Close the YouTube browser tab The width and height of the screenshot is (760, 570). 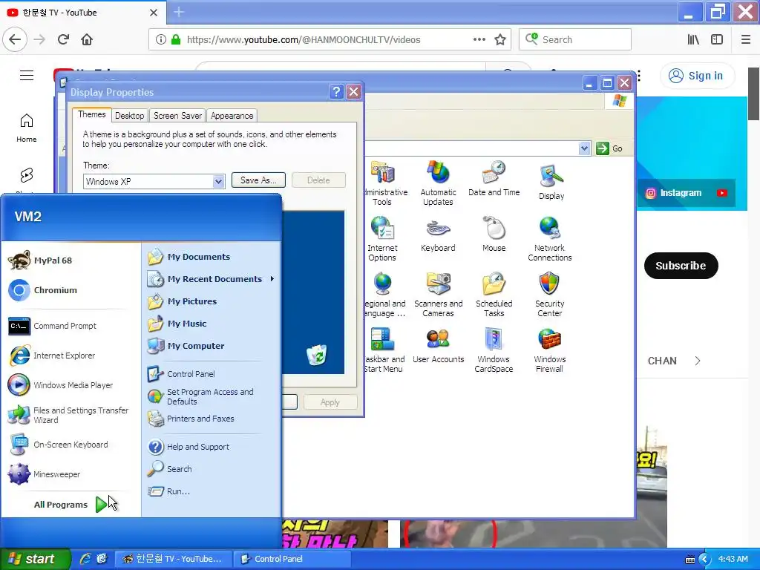[x=154, y=13]
